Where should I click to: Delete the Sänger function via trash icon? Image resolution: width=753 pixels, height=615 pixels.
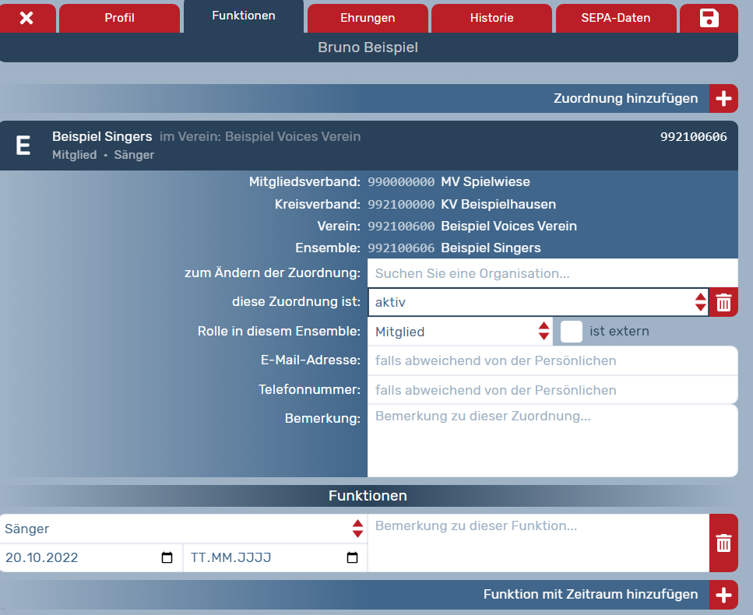pos(723,543)
